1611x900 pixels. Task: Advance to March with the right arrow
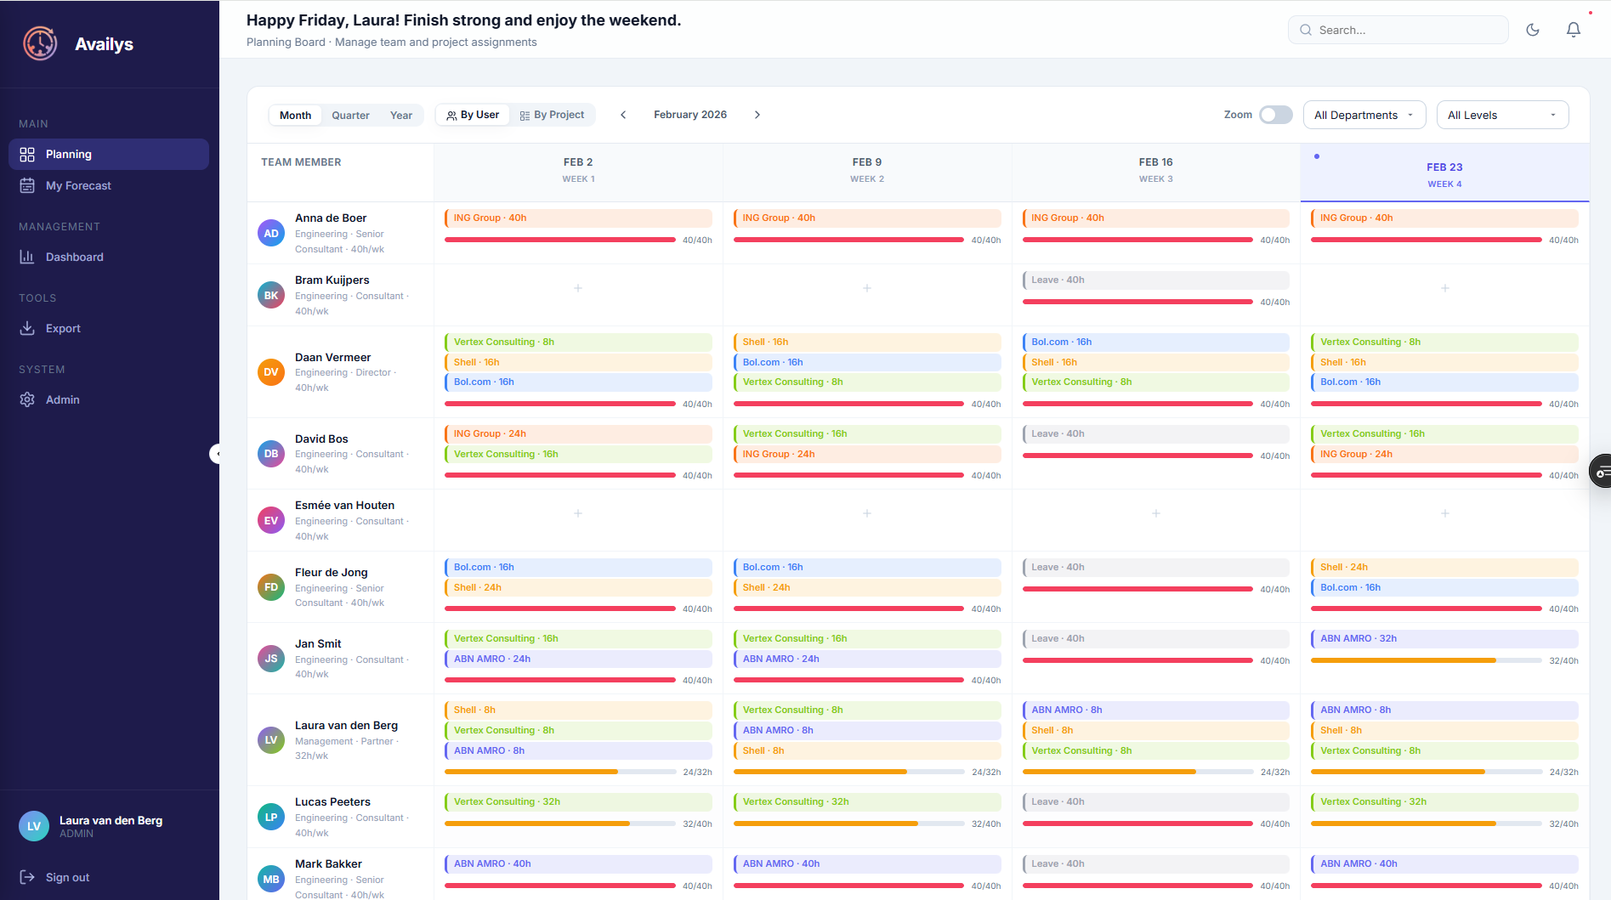(757, 114)
